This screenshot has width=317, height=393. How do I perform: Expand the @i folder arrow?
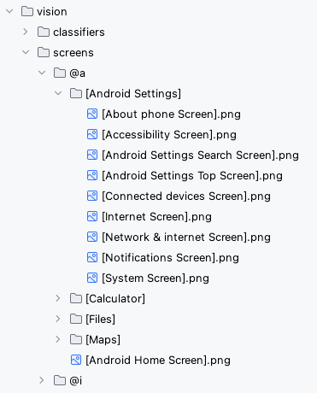42,380
